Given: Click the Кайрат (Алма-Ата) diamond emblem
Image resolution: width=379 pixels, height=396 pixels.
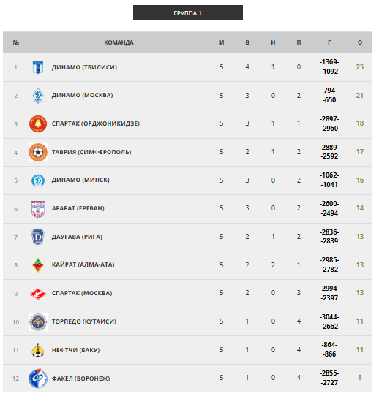Looking at the screenshot, I should (38, 265).
